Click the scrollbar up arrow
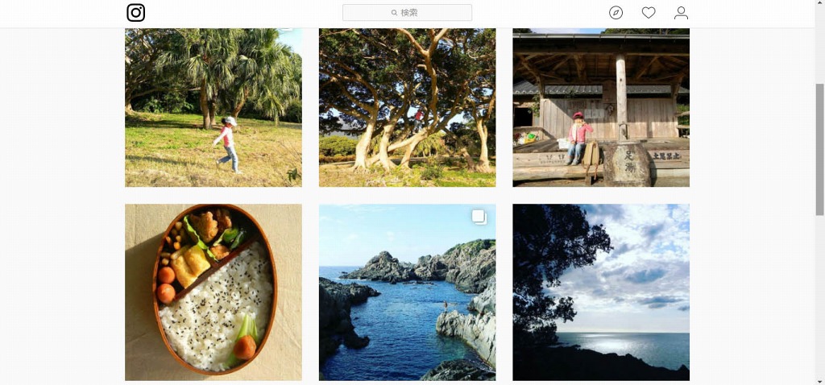The height and width of the screenshot is (385, 825). click(x=819, y=4)
